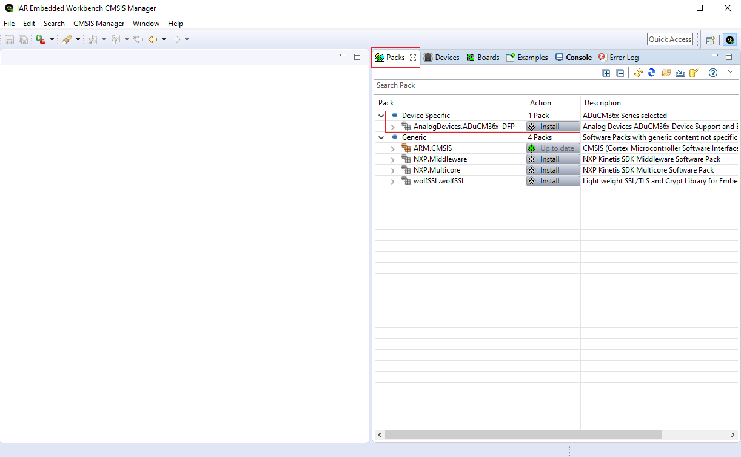741x457 pixels.
Task: Minimize the Packs view panel
Action: coord(715,56)
